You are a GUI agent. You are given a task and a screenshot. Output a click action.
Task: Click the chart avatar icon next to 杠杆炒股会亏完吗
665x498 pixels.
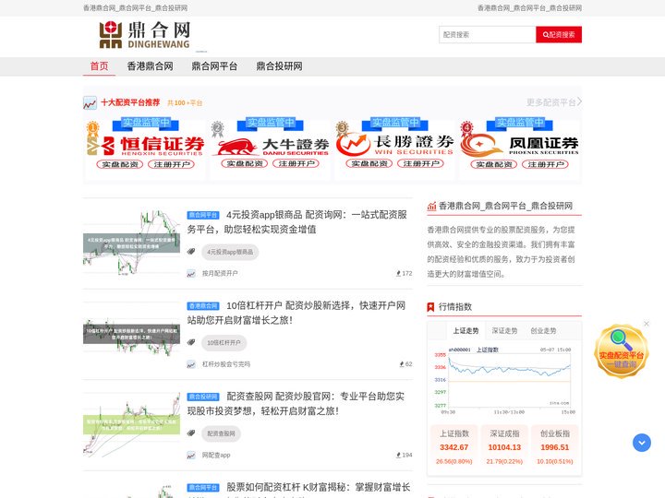pos(191,364)
